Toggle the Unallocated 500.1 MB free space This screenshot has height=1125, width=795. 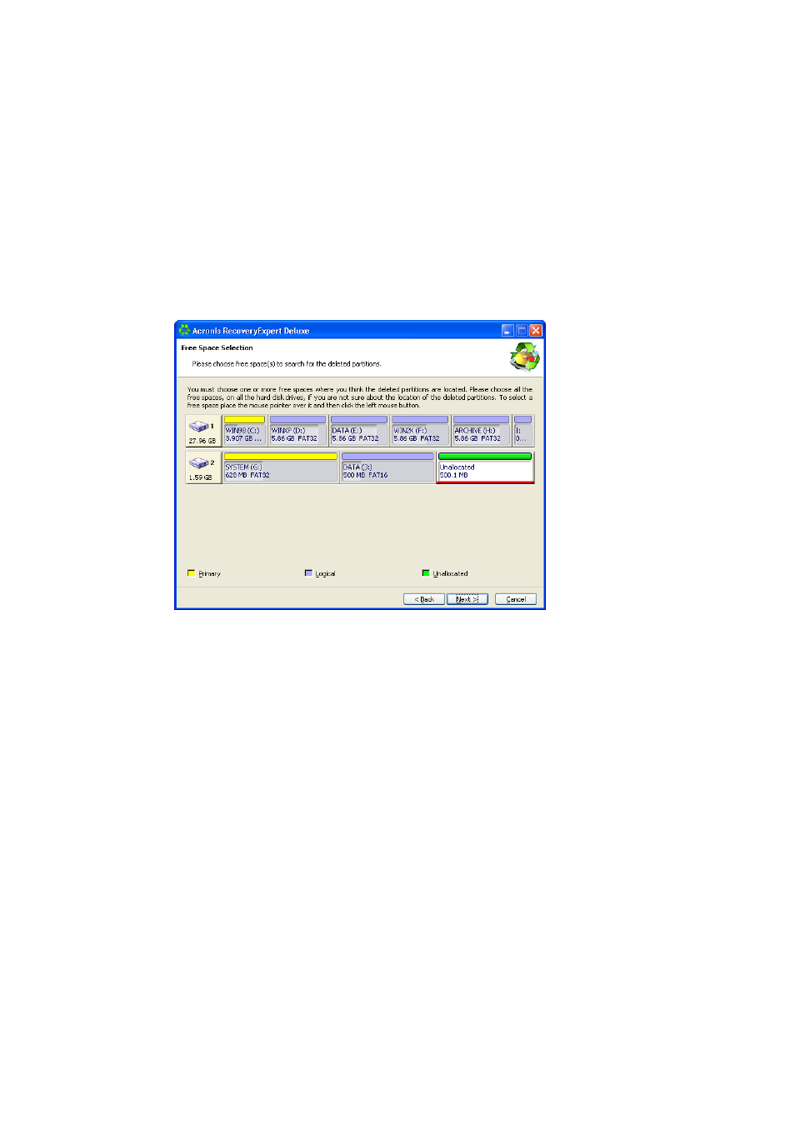click(485, 467)
